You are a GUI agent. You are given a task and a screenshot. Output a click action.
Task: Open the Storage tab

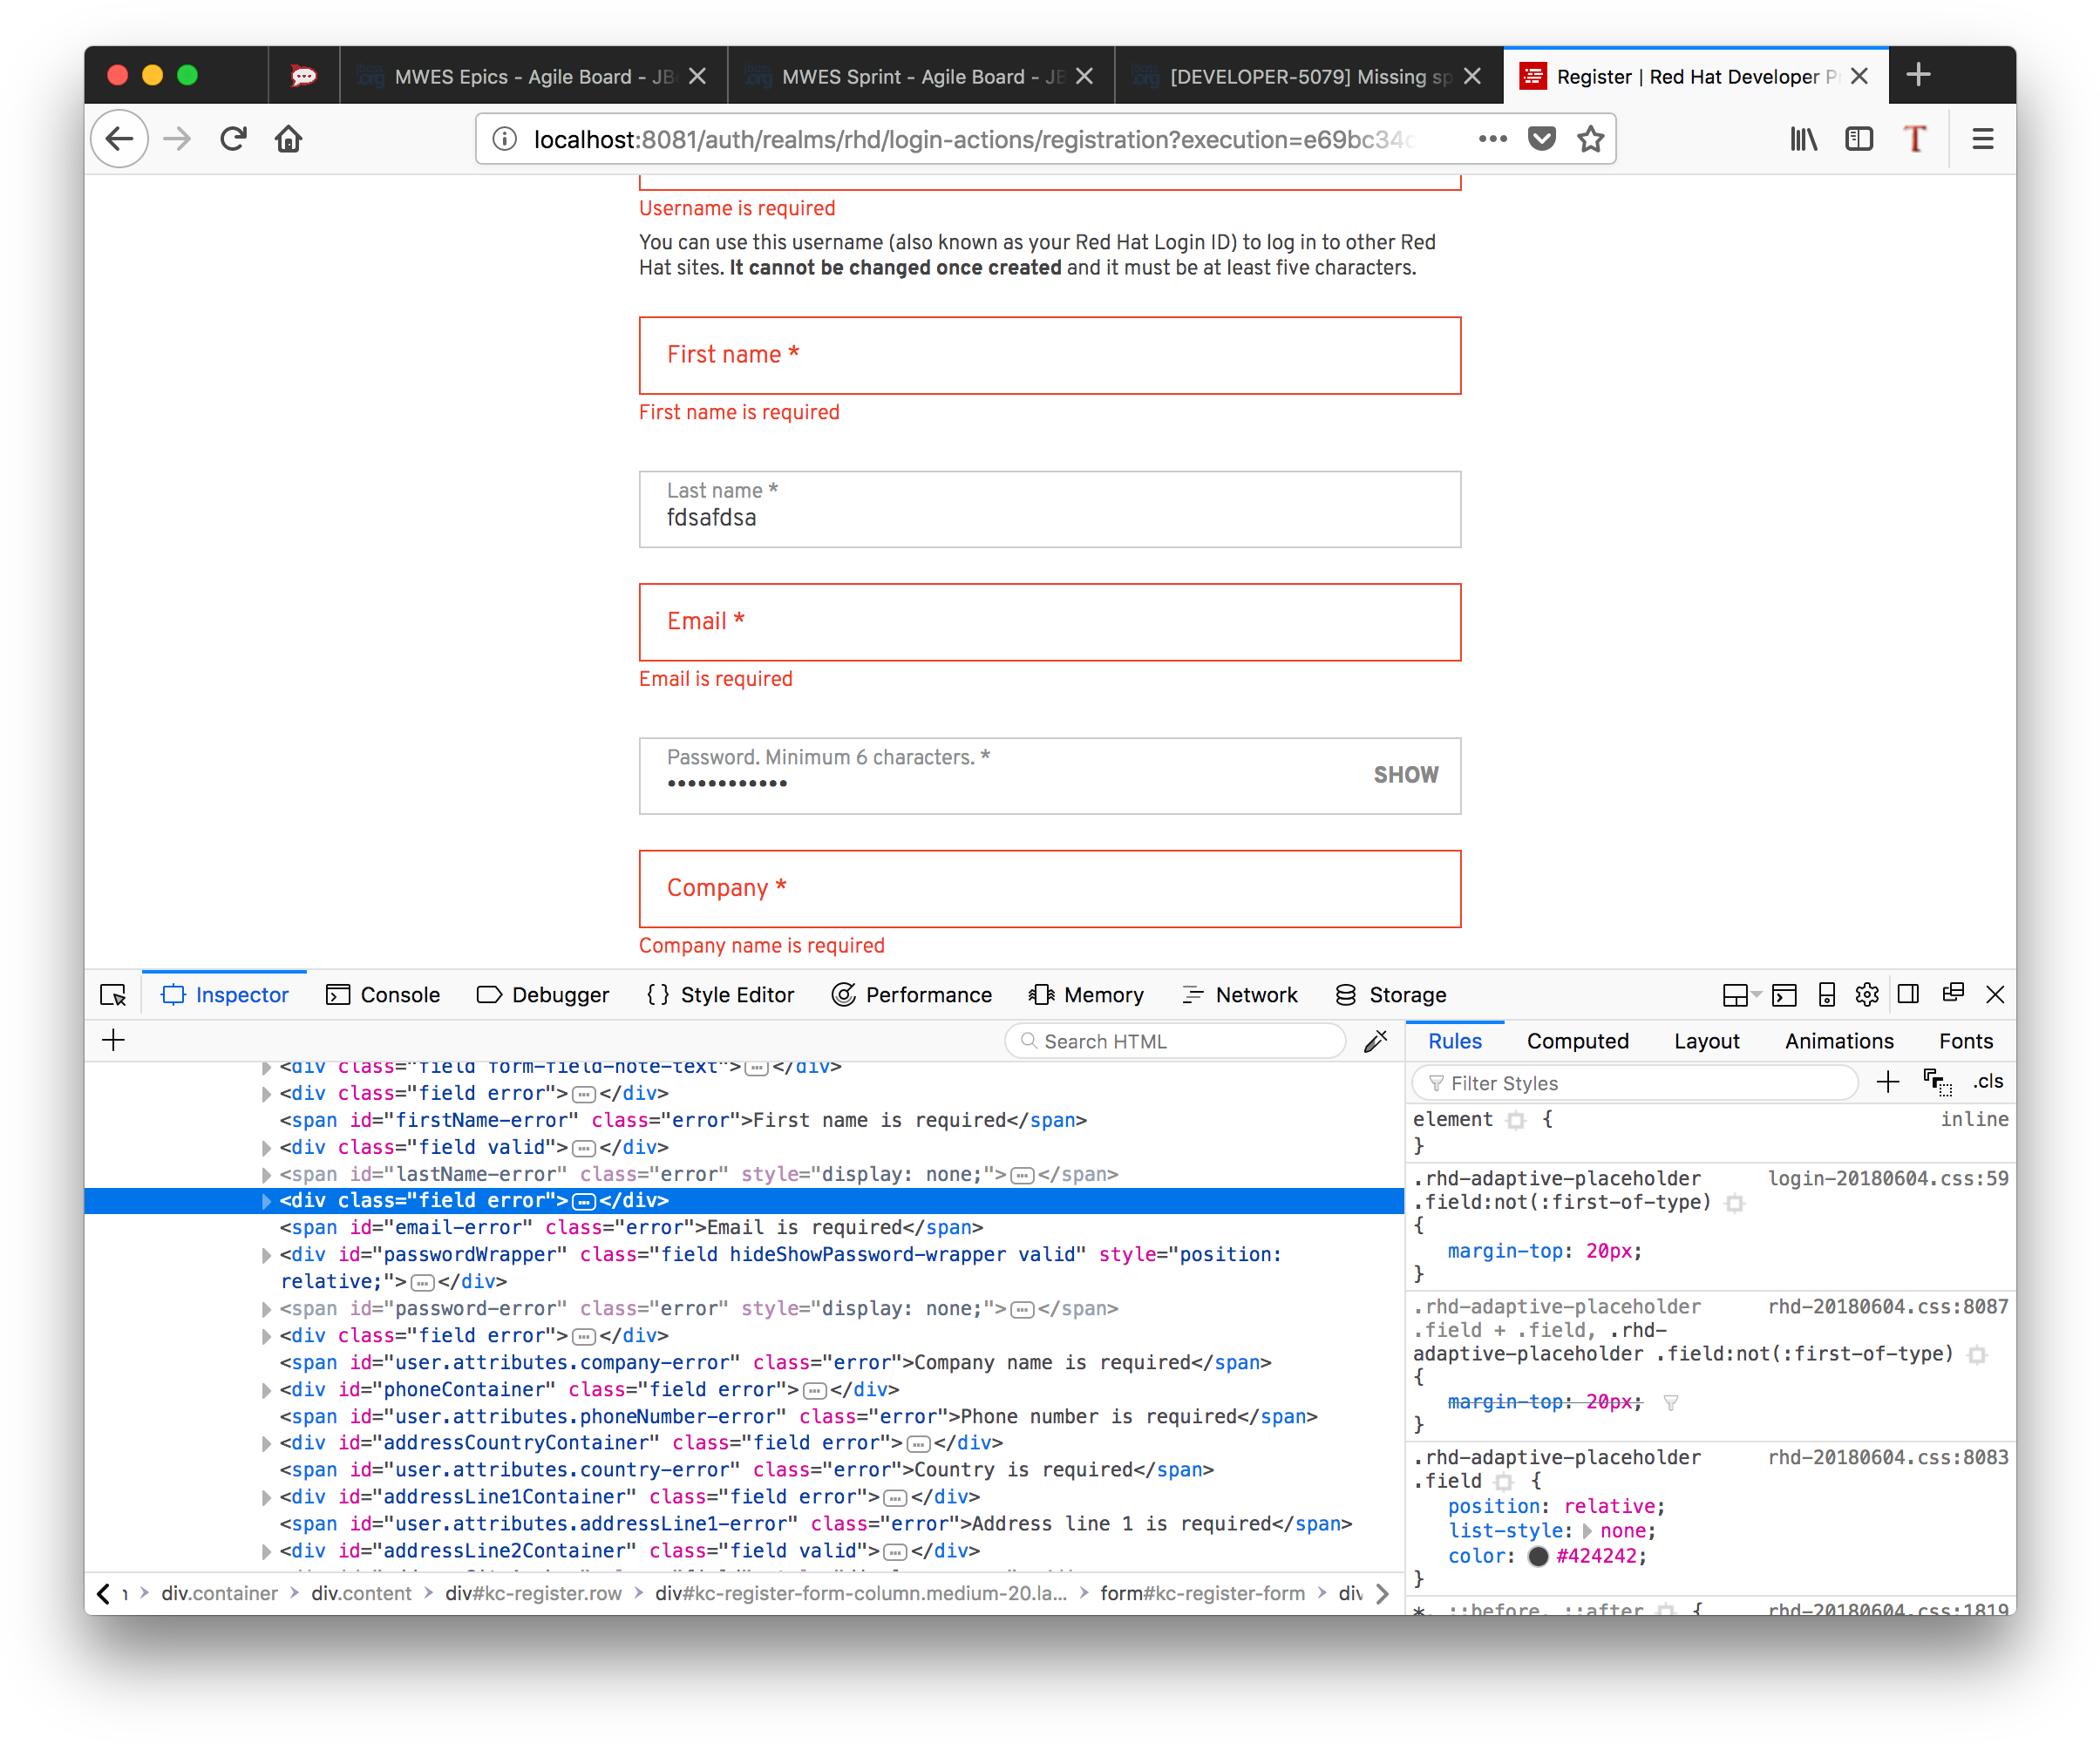click(x=1391, y=995)
